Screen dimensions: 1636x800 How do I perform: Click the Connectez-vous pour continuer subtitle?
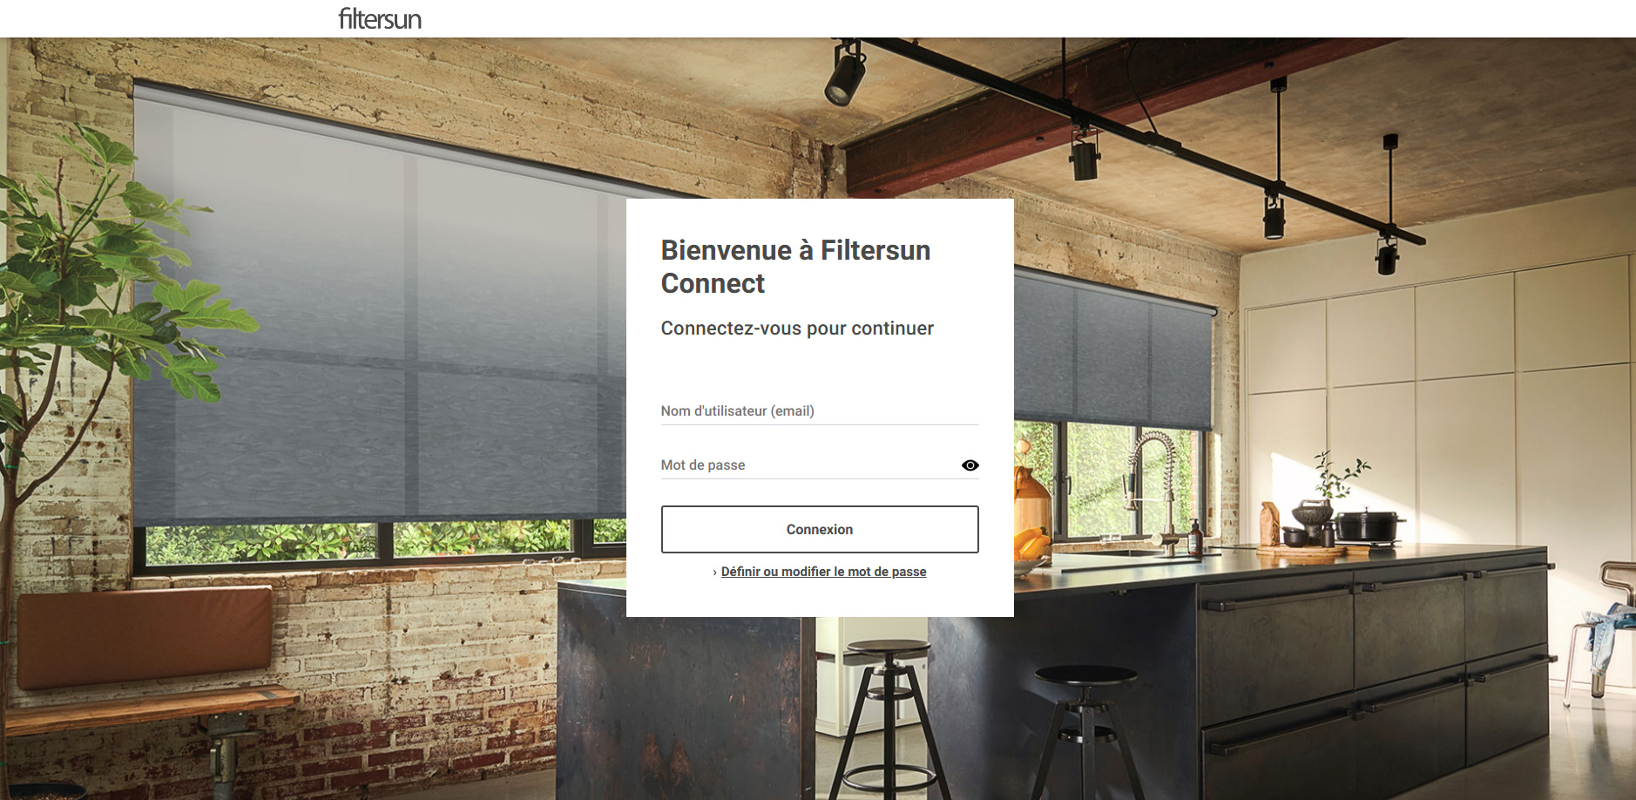(797, 329)
